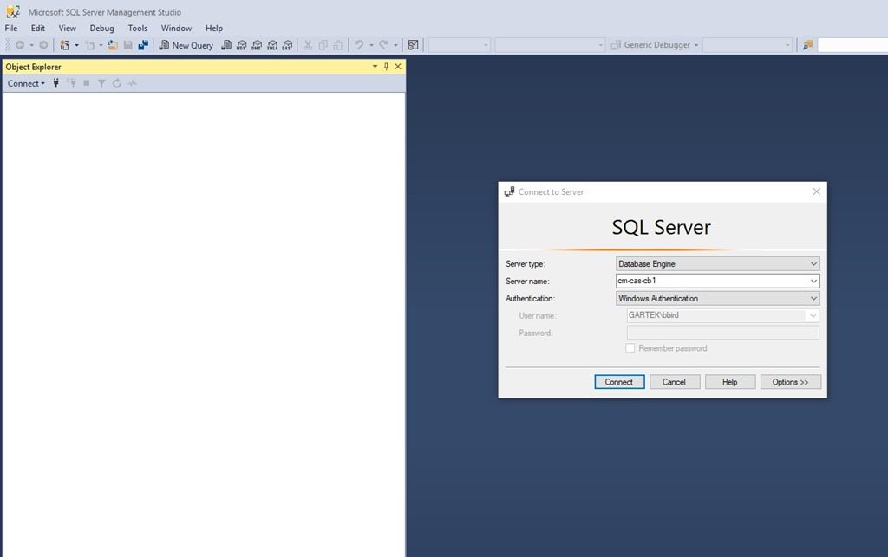The width and height of the screenshot is (888, 557).
Task: Click the DAX query icon
Action: [288, 45]
